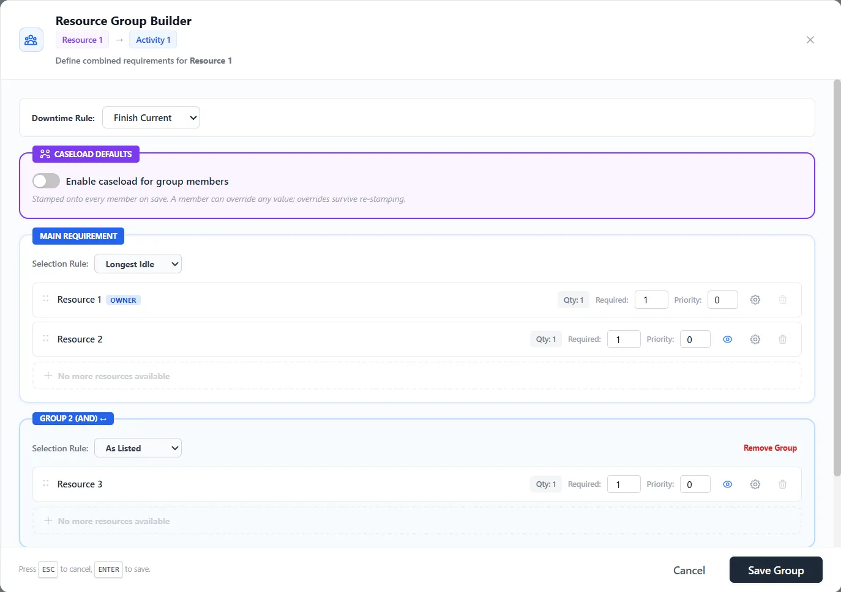Open Group 2 Selection Rule dropdown
The height and width of the screenshot is (592, 841).
138,448
